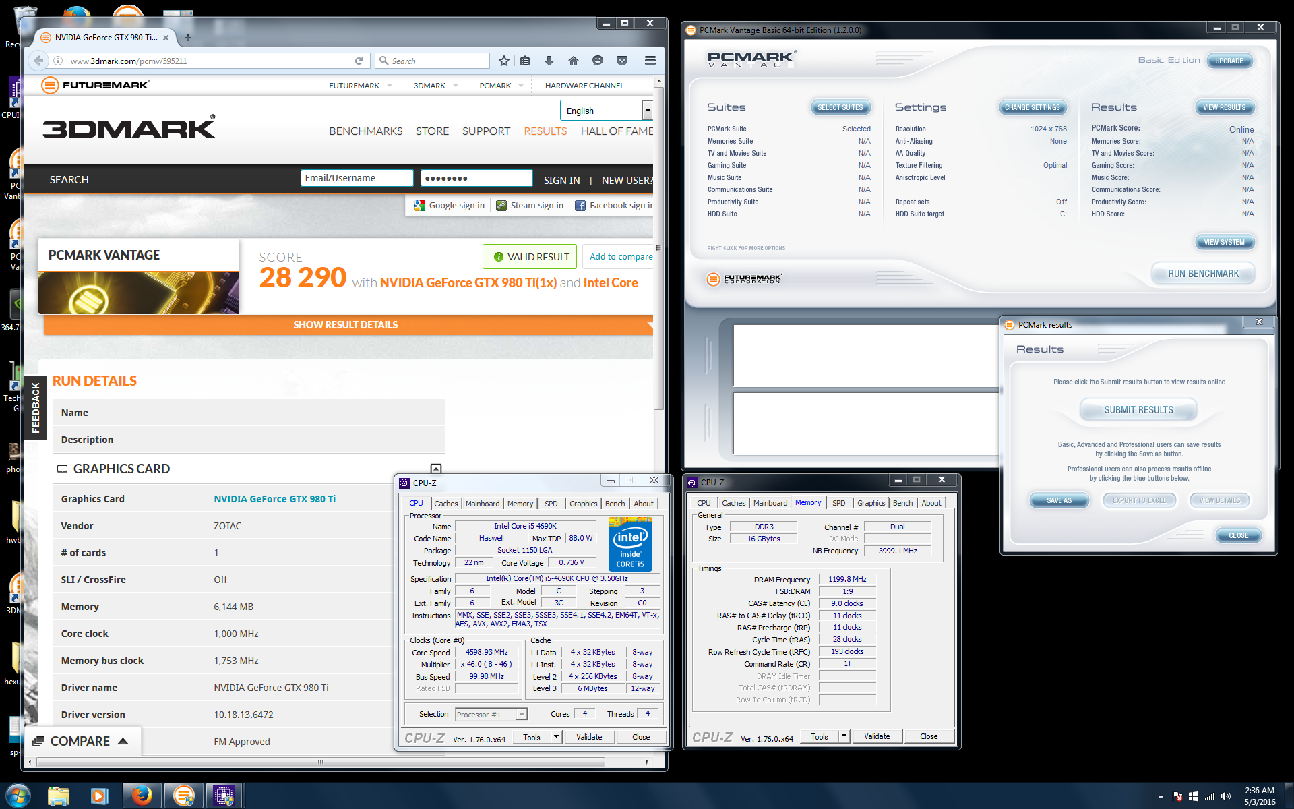Viewport: 1294px width, 809px height.
Task: Expand SHOW RESULT DETAILS bar
Action: tap(346, 325)
